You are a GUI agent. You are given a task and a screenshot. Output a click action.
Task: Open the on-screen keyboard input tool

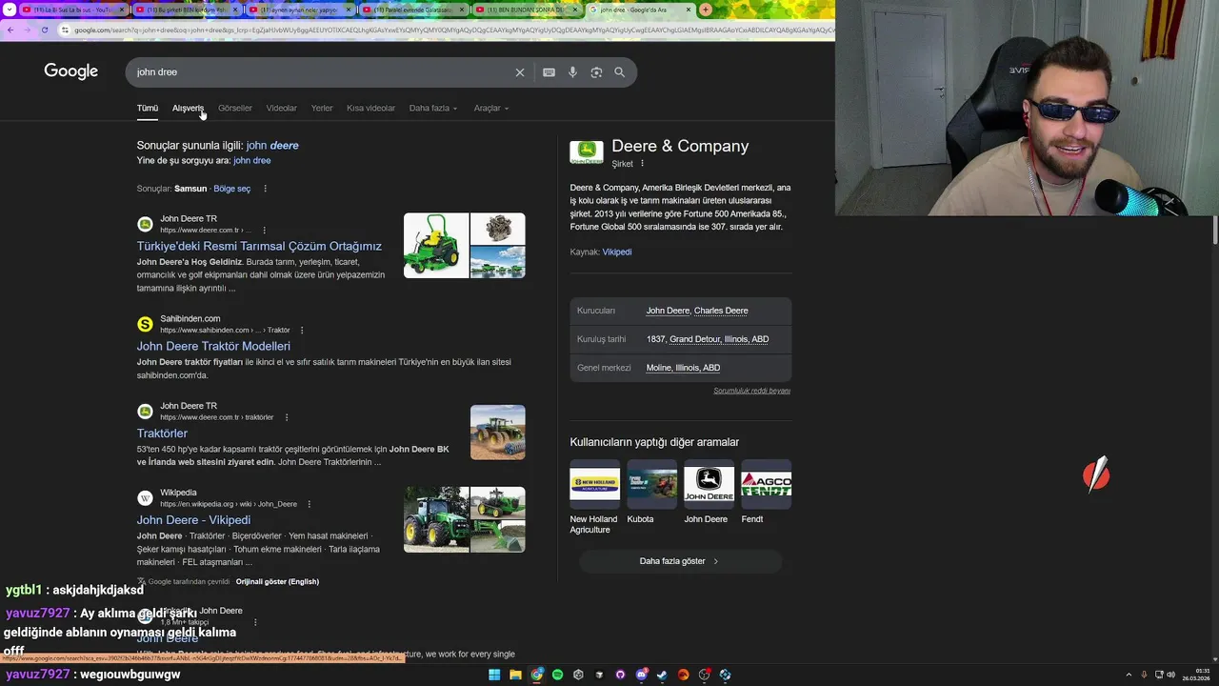[x=549, y=72]
